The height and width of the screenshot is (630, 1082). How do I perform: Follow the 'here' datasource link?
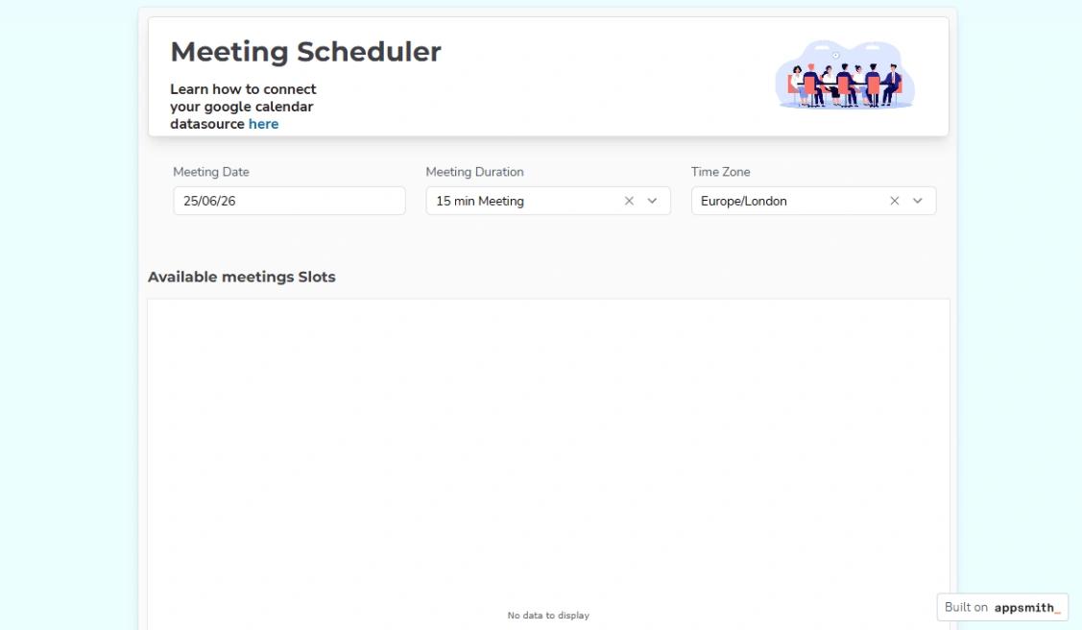click(264, 124)
